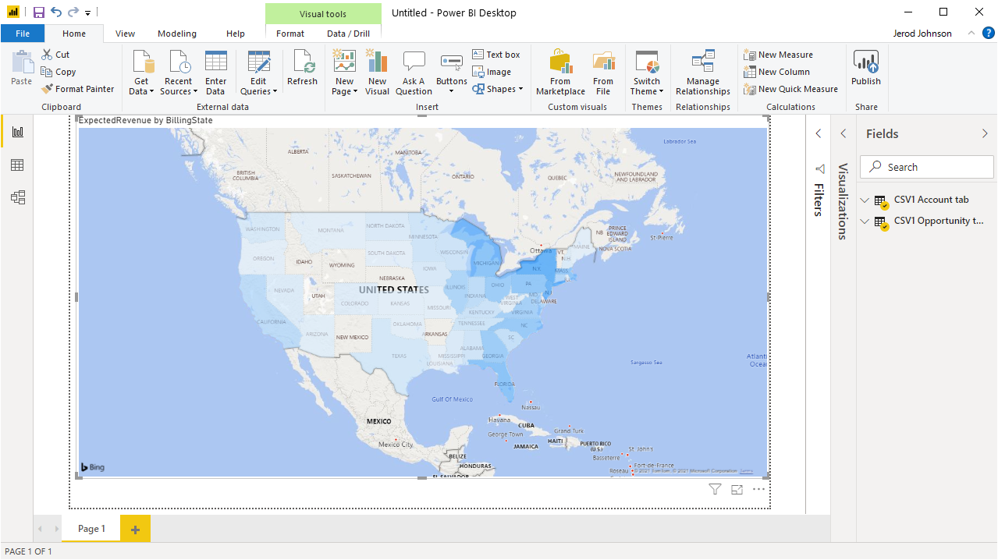Activate the Format Painter
998x560 pixels.
pos(77,89)
